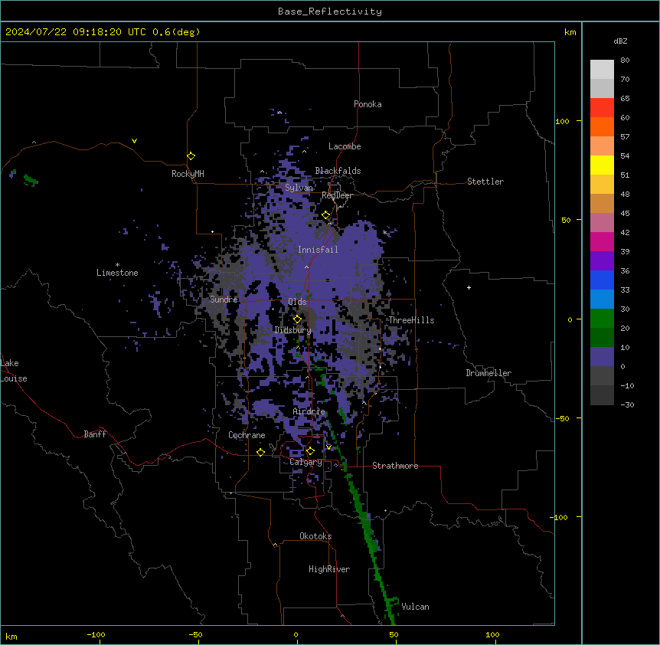Select the salmon legend swatch between 57 and 54

(x=602, y=146)
